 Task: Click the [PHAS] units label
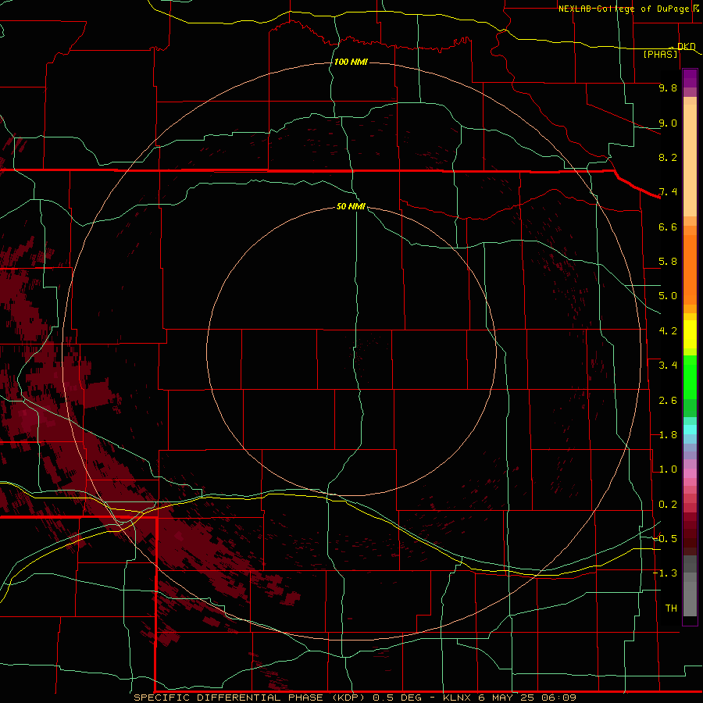[x=660, y=54]
